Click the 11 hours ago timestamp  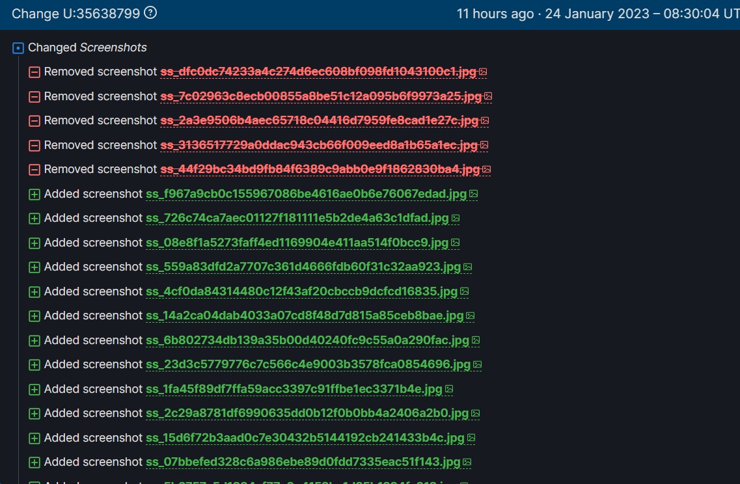495,14
